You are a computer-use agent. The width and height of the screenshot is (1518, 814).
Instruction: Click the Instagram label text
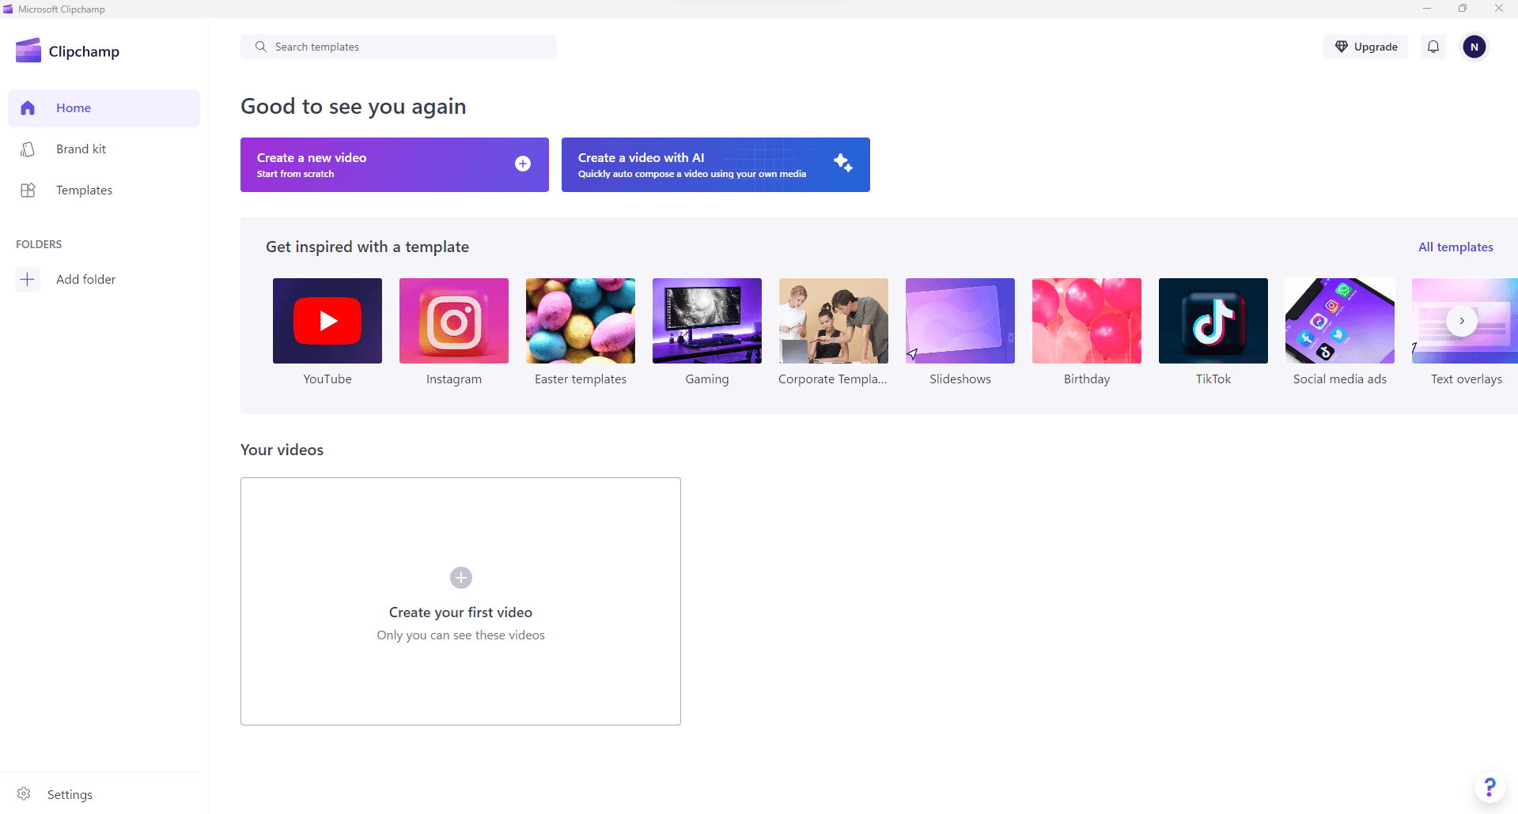point(454,379)
